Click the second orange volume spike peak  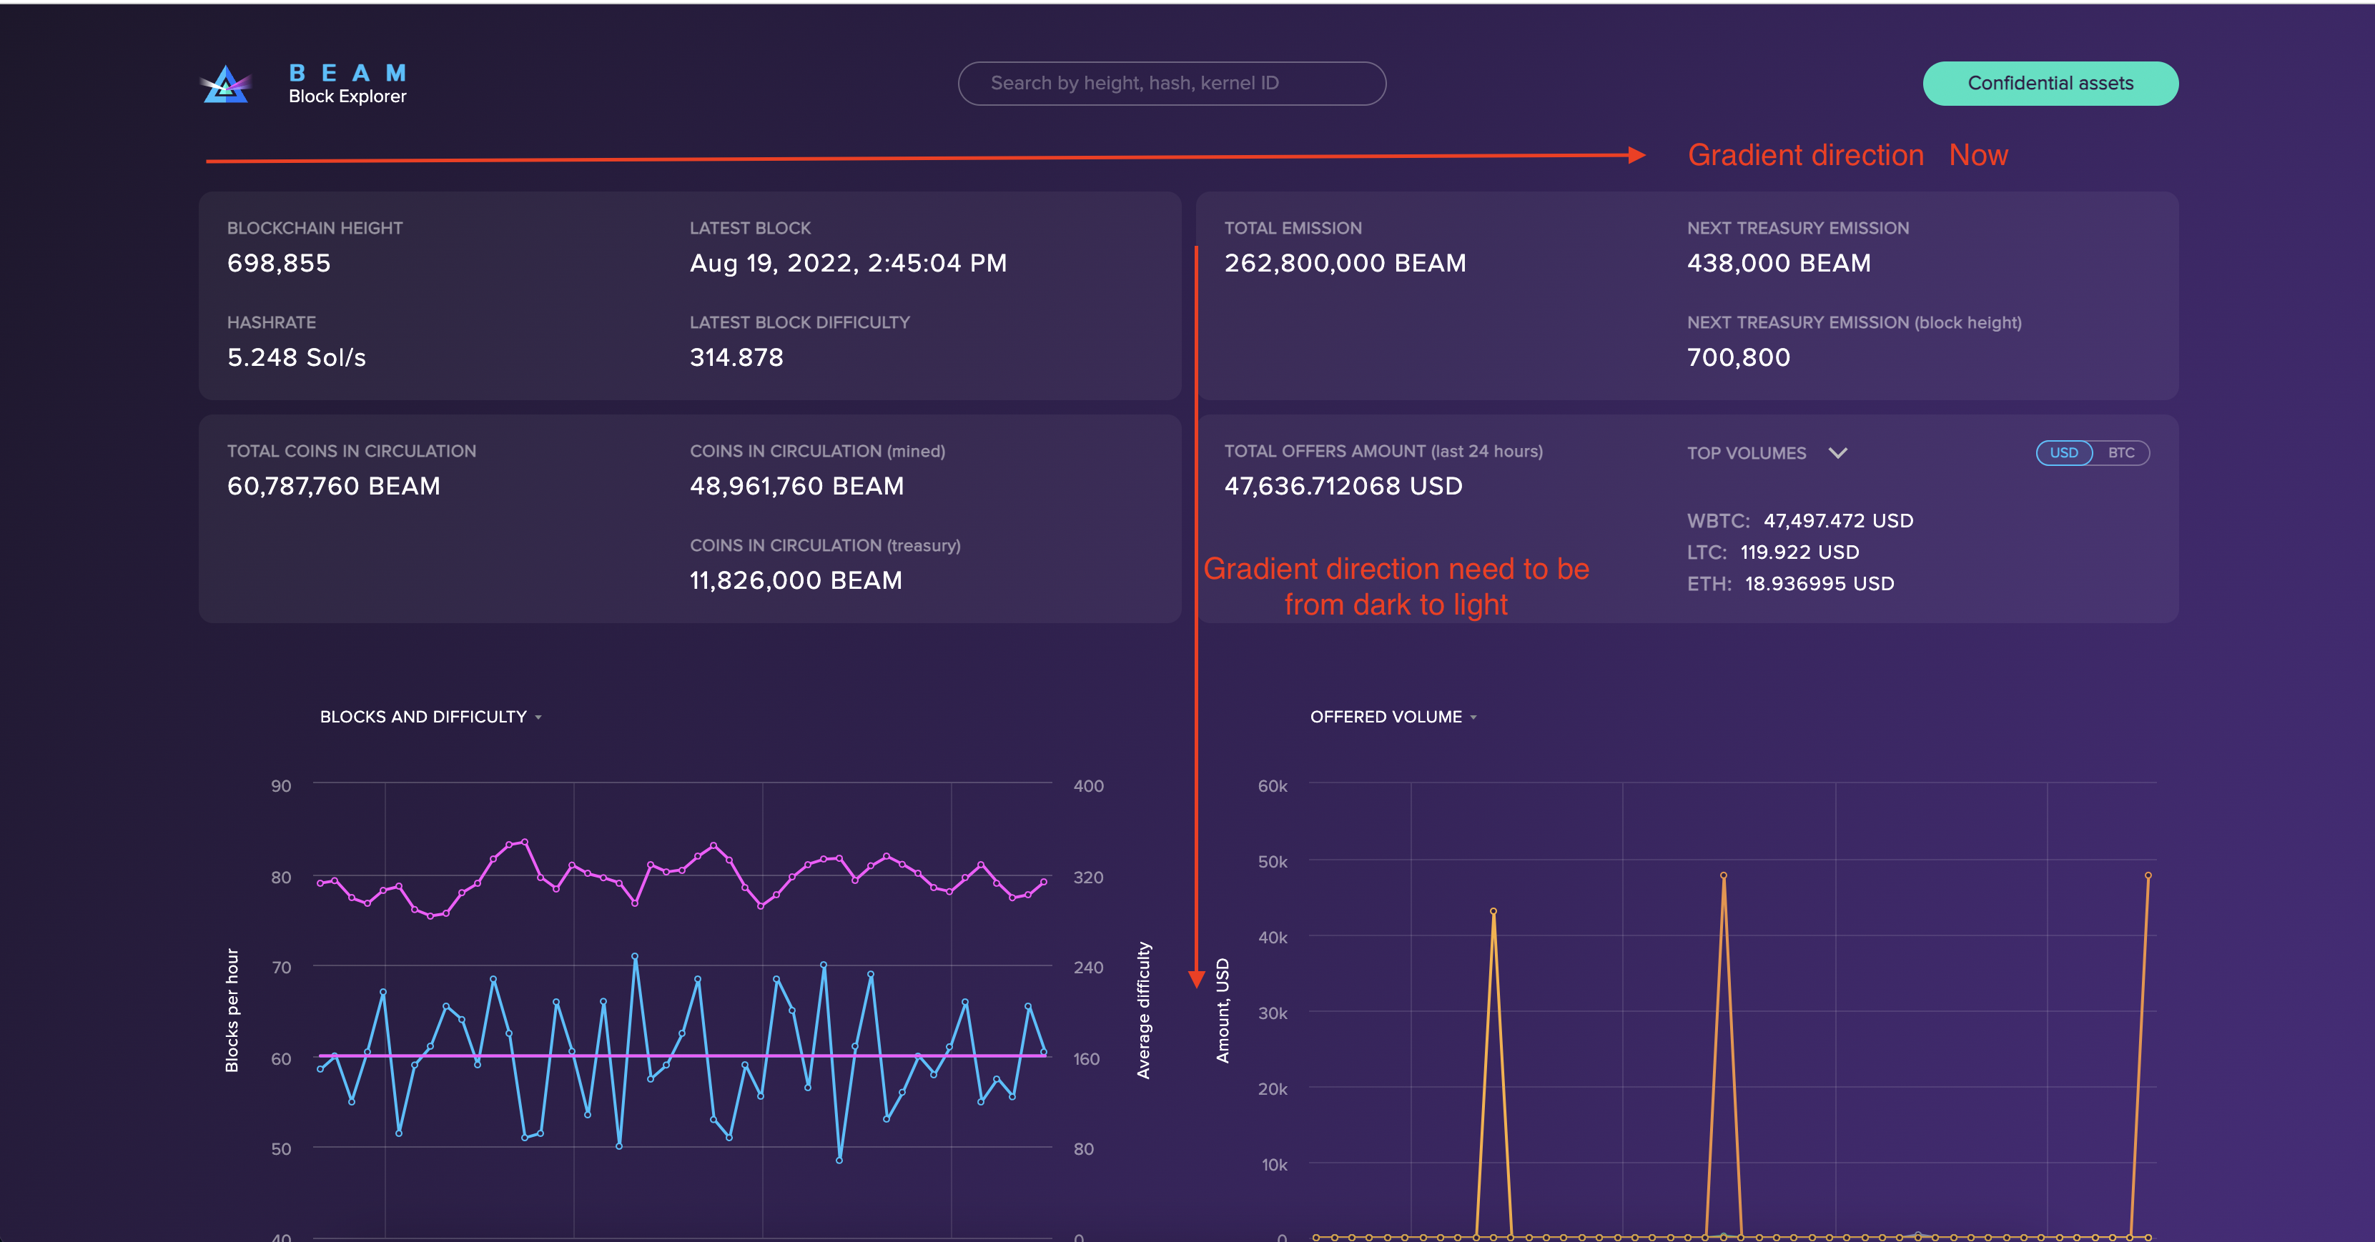pyautogui.click(x=1723, y=875)
